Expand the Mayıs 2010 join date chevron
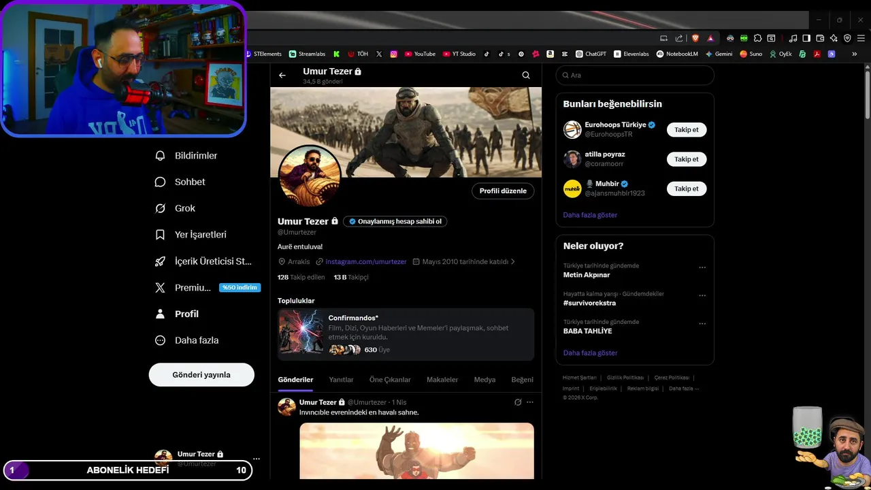This screenshot has height=490, width=871. 512,261
